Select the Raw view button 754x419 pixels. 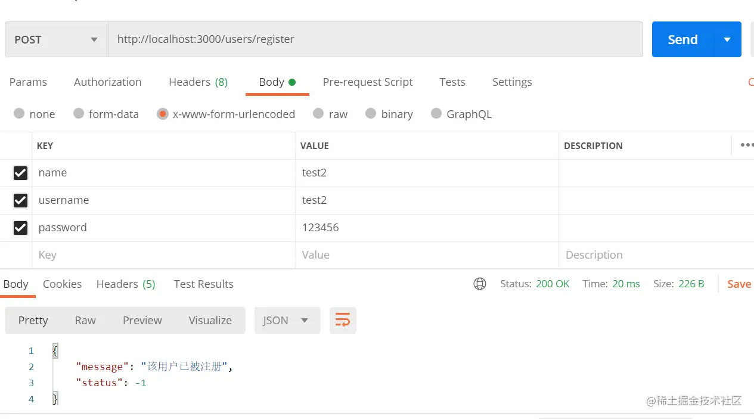point(85,320)
